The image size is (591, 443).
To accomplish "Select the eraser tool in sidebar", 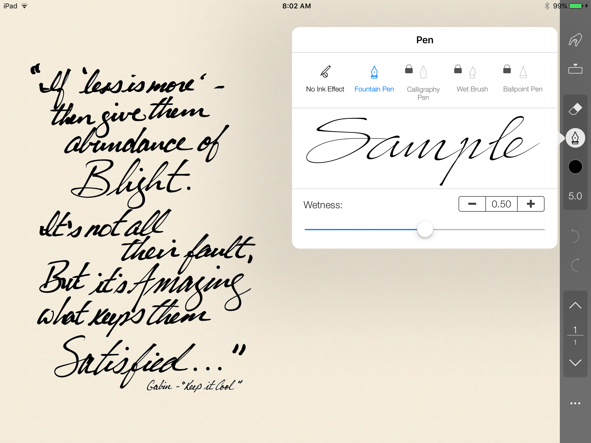I will tap(575, 109).
